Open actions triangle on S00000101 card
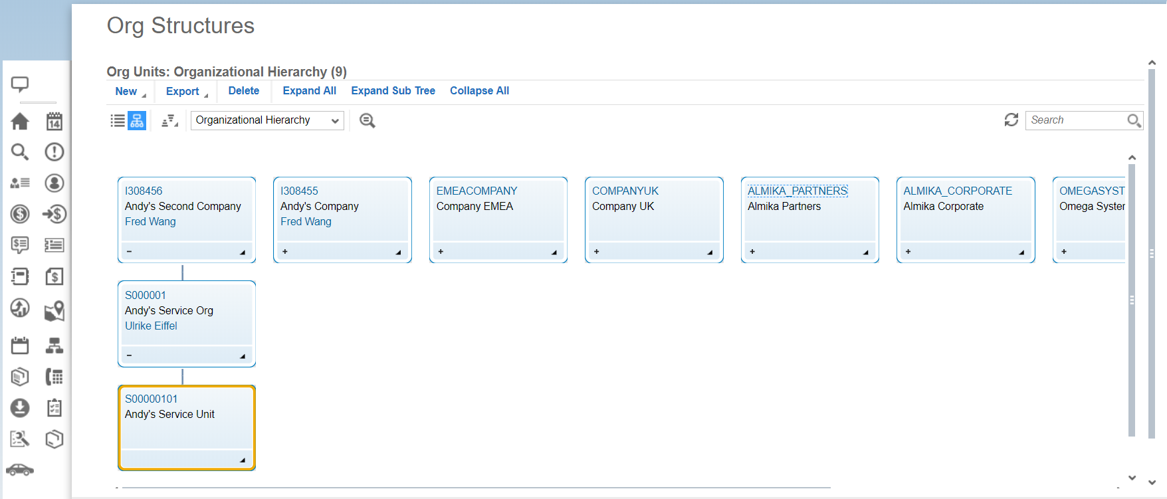The width and height of the screenshot is (1167, 499). (243, 460)
